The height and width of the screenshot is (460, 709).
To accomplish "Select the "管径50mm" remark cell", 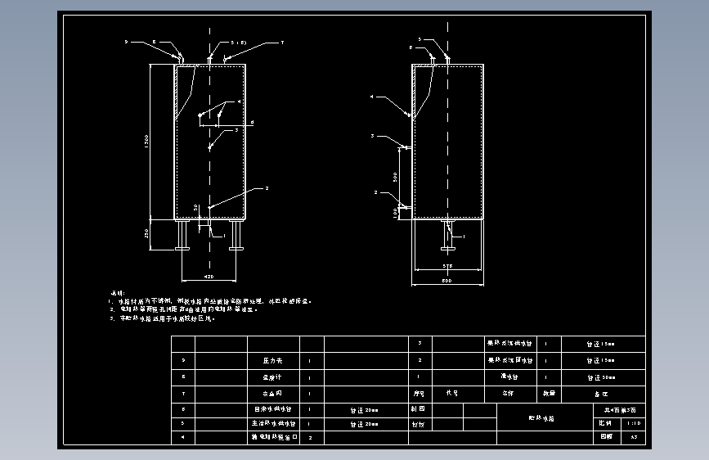I will coord(601,377).
